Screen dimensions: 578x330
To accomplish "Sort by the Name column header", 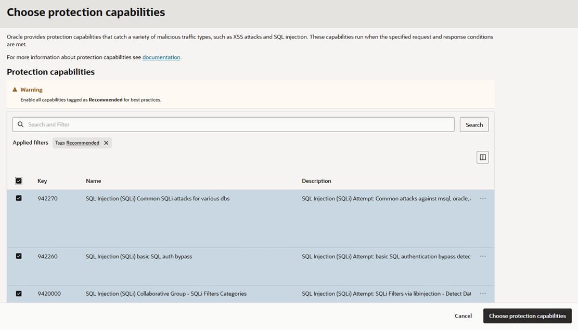I will point(93,181).
